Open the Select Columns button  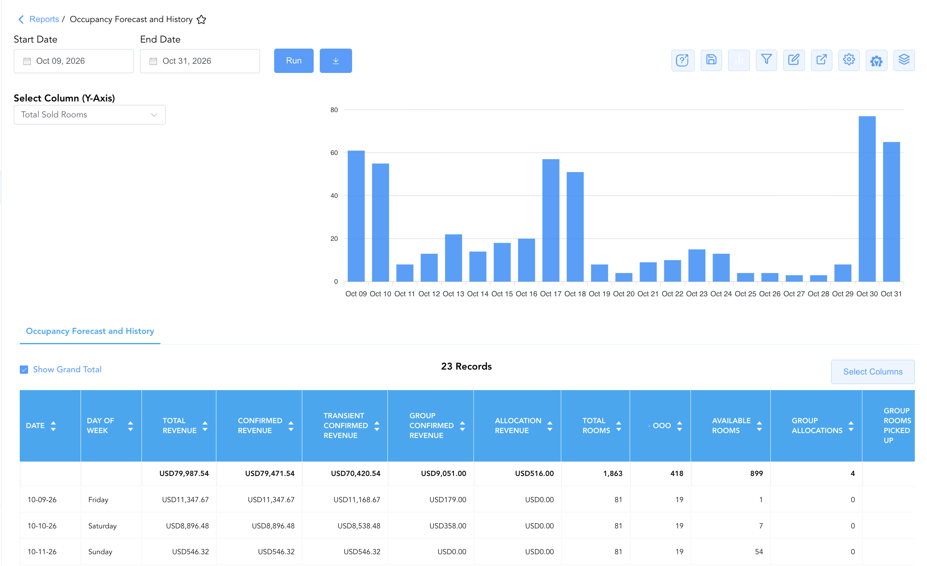873,372
